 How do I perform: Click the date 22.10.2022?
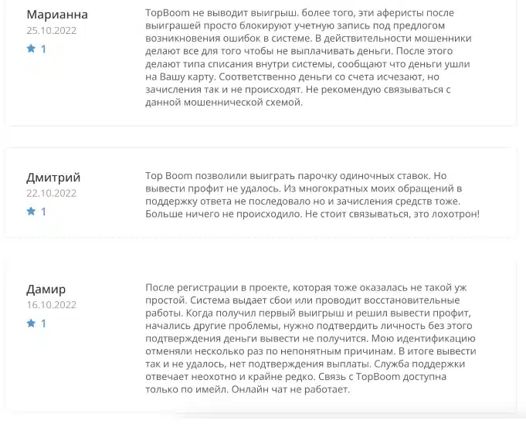[x=52, y=193]
